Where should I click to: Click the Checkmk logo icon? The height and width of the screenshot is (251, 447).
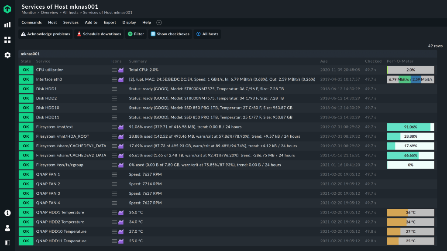[x=7, y=9]
